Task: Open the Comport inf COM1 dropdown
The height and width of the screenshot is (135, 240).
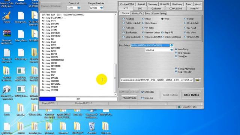Action: (x=79, y=7)
